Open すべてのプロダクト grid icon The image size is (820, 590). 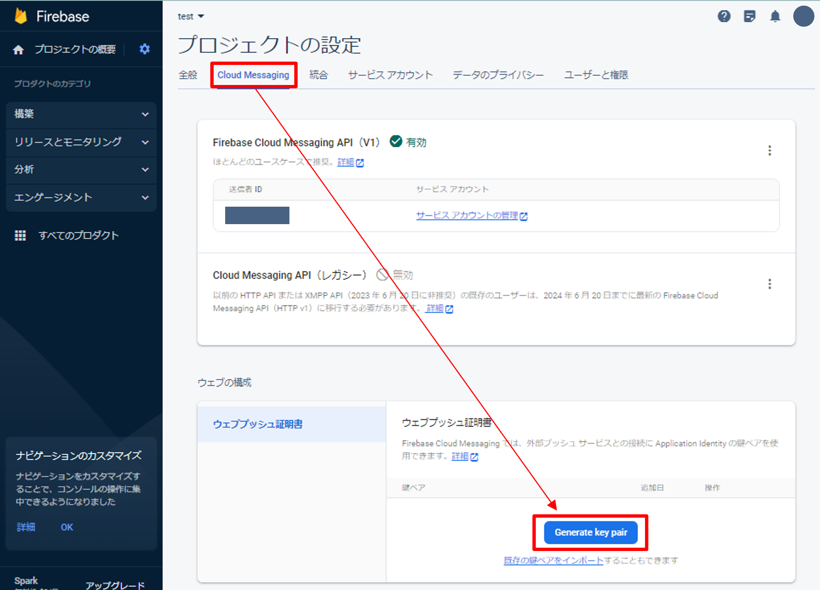point(20,235)
